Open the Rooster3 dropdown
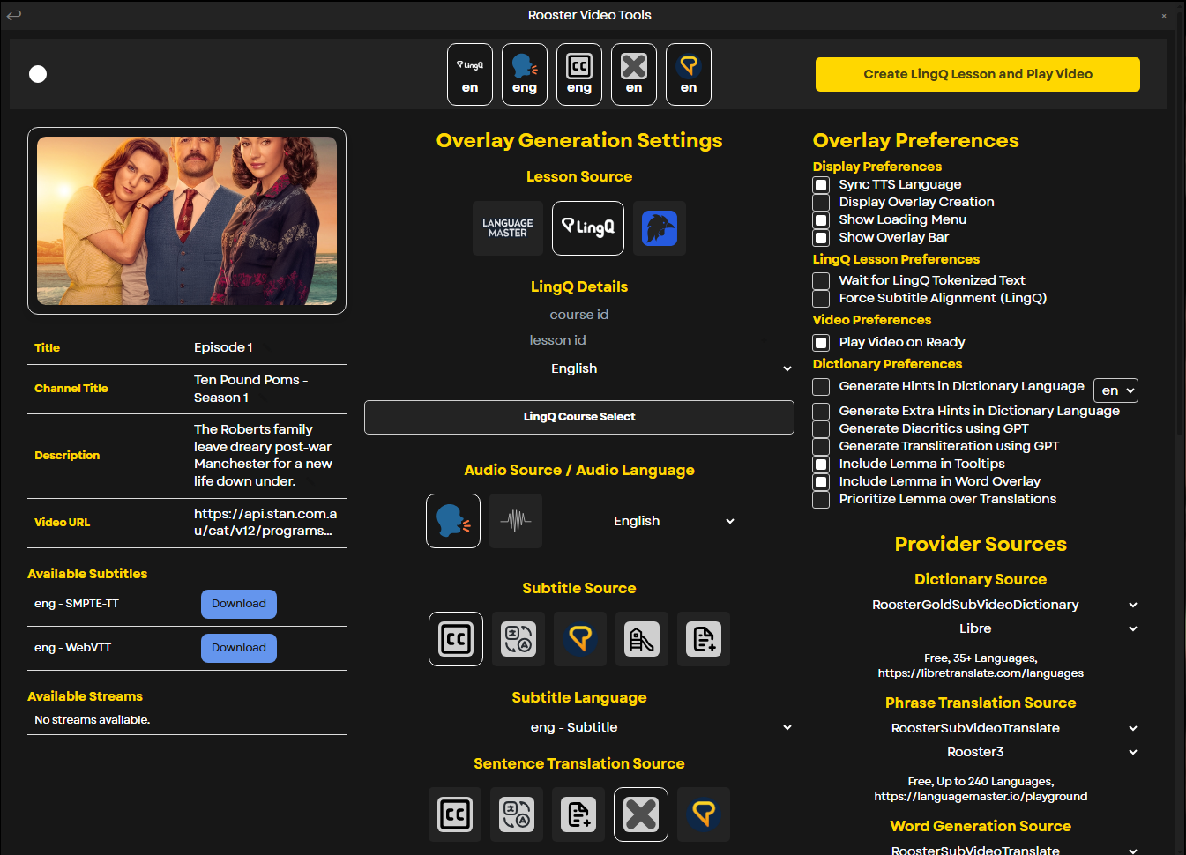 click(x=981, y=752)
